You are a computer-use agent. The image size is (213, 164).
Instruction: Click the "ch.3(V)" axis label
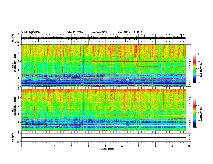point(13,137)
